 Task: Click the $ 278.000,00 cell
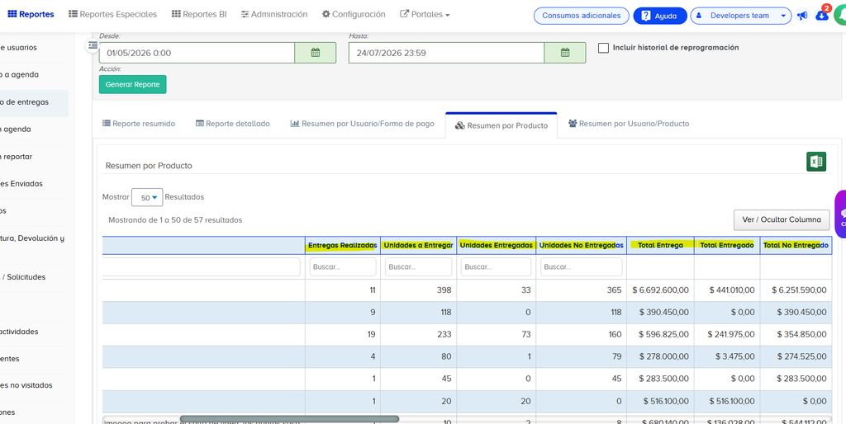tap(660, 356)
